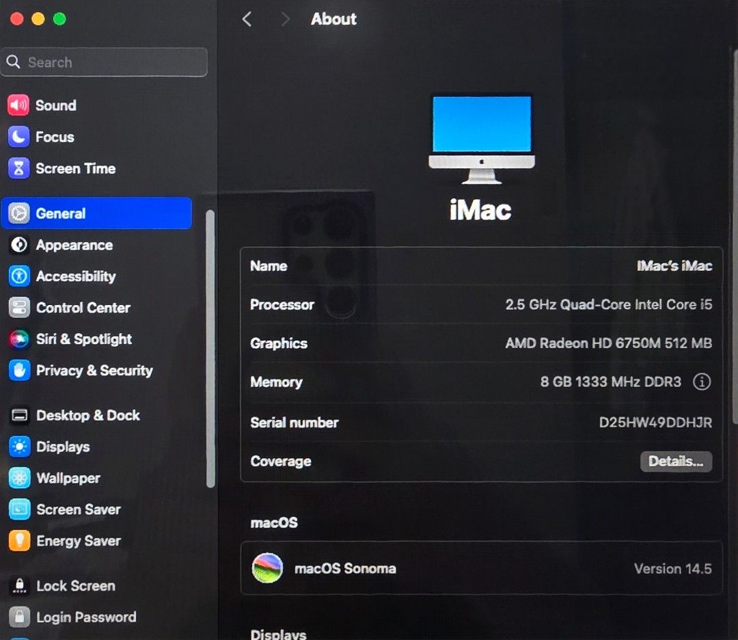
Task: Click the About pane vertical scrollbar
Action: (735, 235)
